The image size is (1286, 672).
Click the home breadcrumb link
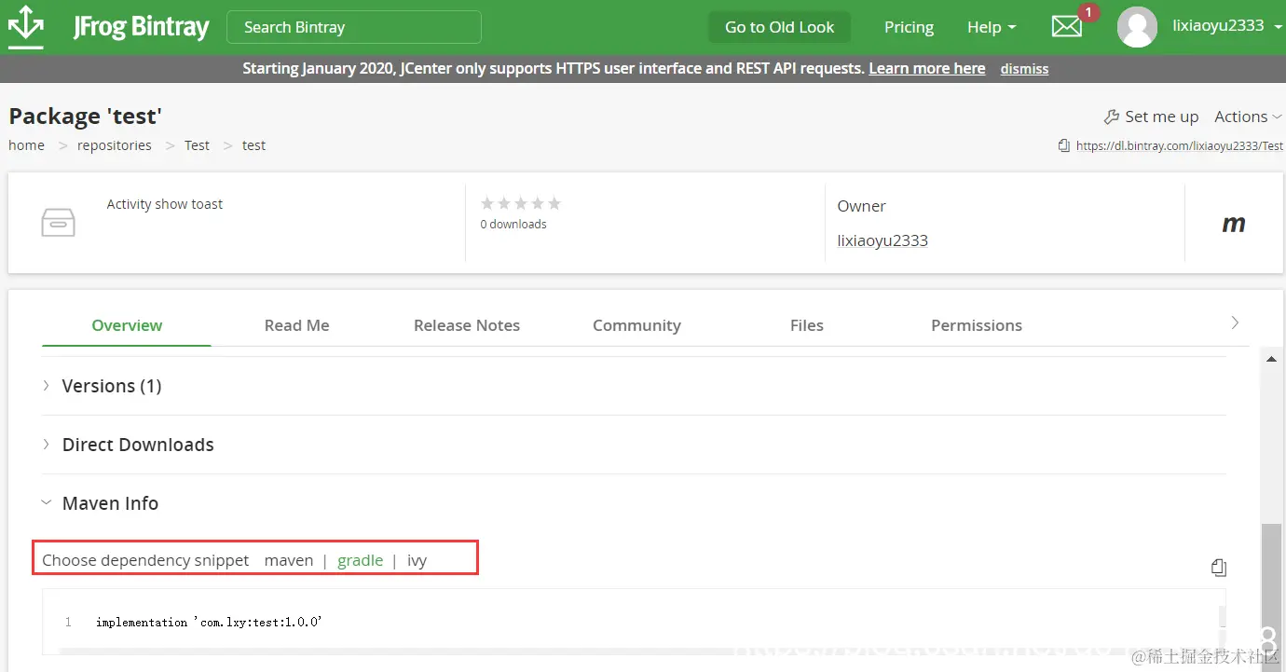pos(26,145)
